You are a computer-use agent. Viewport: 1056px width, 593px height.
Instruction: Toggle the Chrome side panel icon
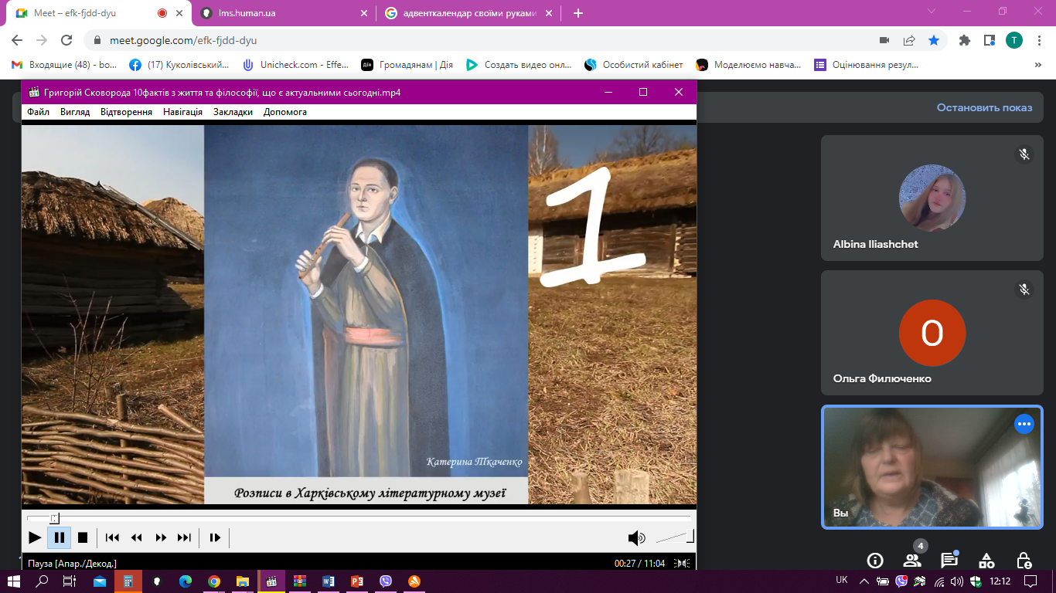990,40
